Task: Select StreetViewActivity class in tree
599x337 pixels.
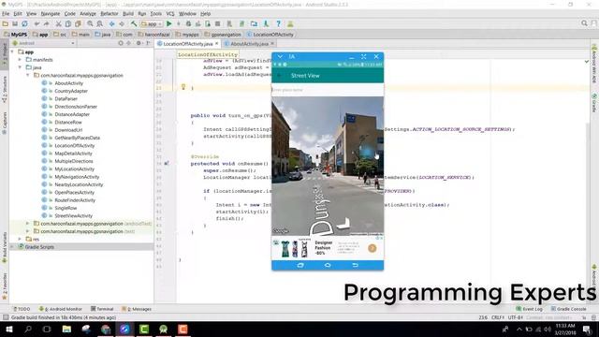Action: coord(73,216)
